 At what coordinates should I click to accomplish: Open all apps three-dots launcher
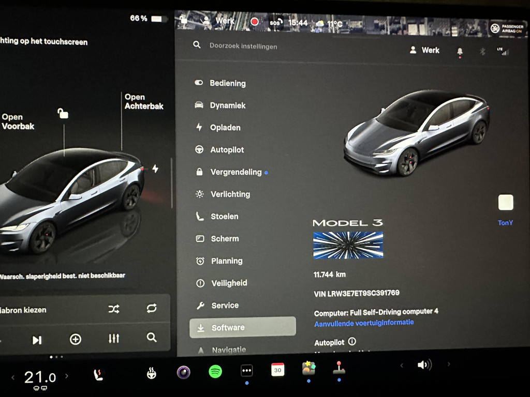(247, 371)
